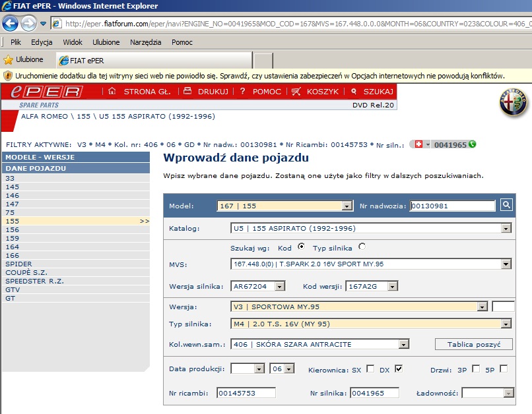Click the DRUKUJ print link
The width and height of the screenshot is (532, 414).
pos(213,92)
